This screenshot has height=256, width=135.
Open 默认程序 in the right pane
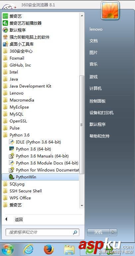pyautogui.click(x=98, y=125)
